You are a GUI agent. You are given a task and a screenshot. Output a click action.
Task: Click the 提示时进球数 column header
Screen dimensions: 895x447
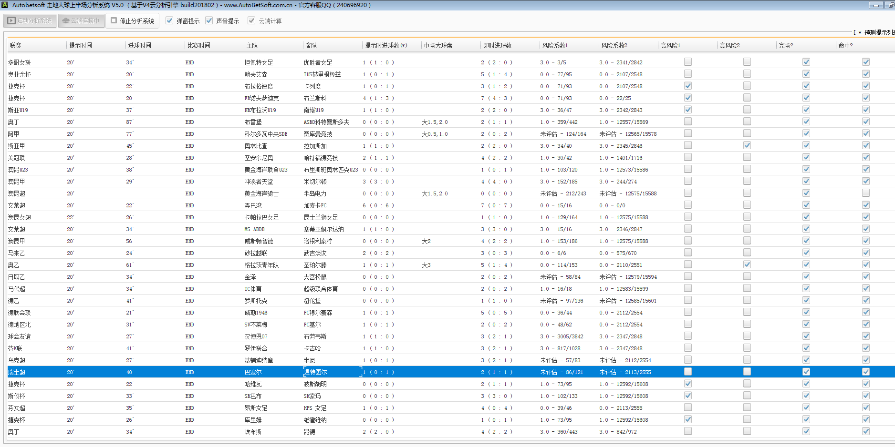point(385,46)
